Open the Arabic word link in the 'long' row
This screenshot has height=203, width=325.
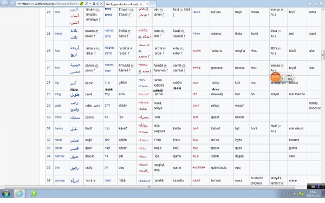point(75,94)
